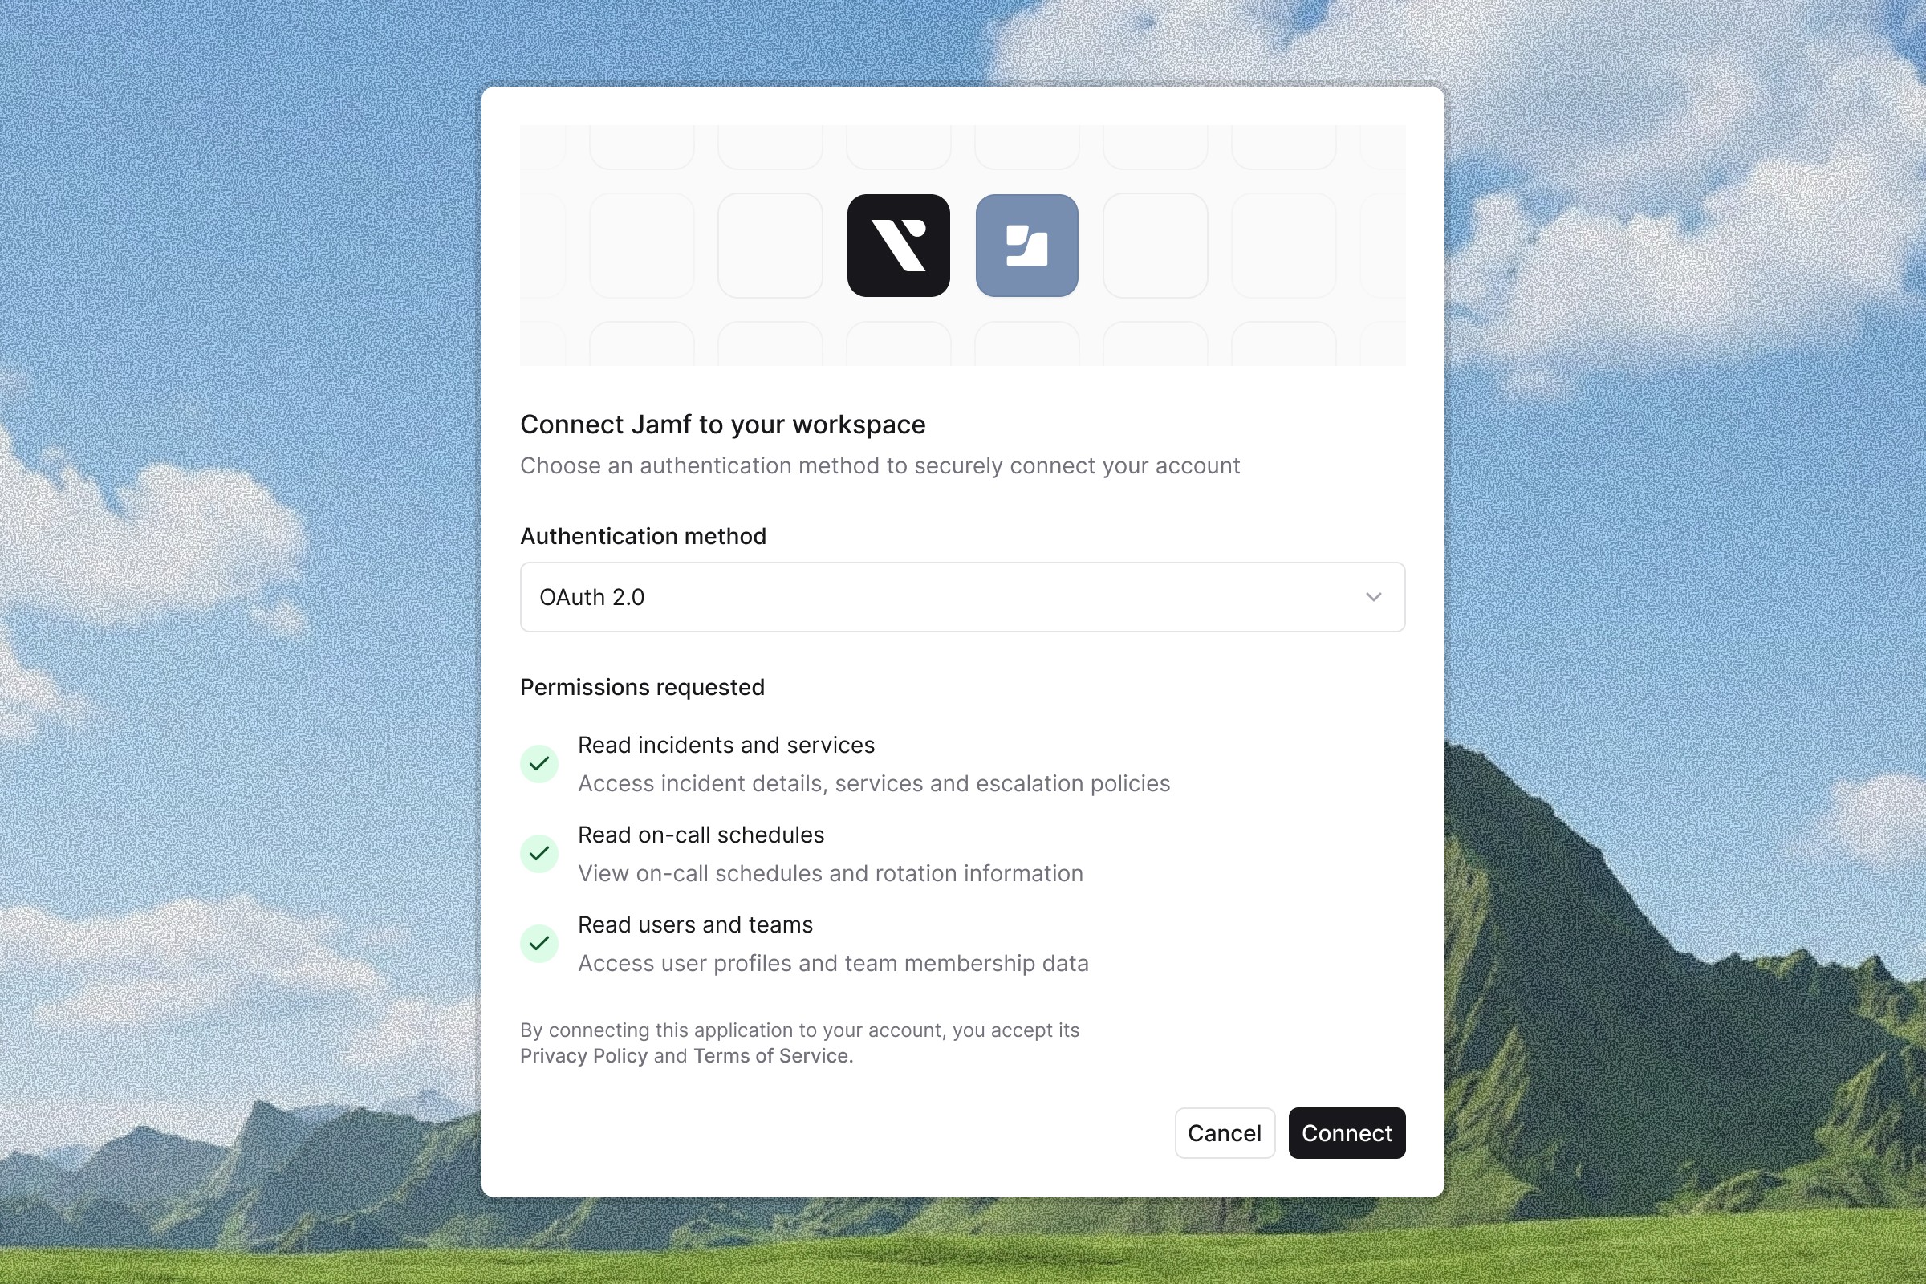Image resolution: width=1926 pixels, height=1284 pixels.
Task: Click "Access user profiles and team membership data"
Action: pyautogui.click(x=834, y=964)
